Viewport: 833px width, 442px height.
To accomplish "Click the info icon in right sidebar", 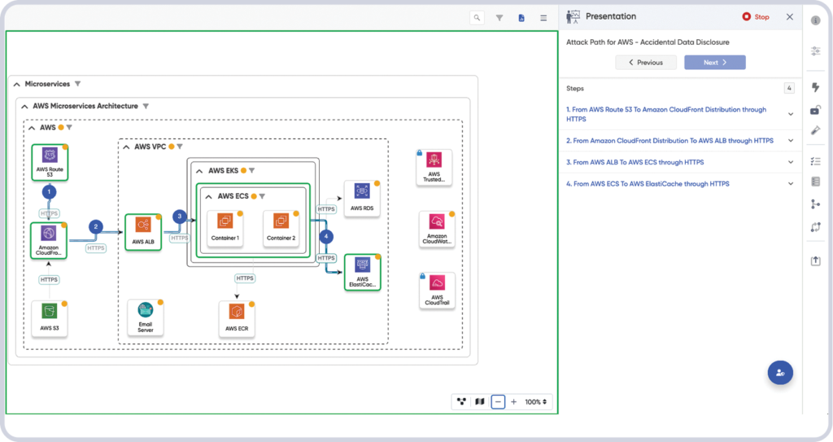I will 816,20.
